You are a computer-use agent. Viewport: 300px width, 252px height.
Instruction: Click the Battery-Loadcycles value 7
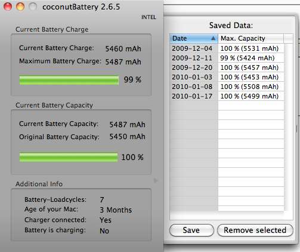tap(102, 199)
